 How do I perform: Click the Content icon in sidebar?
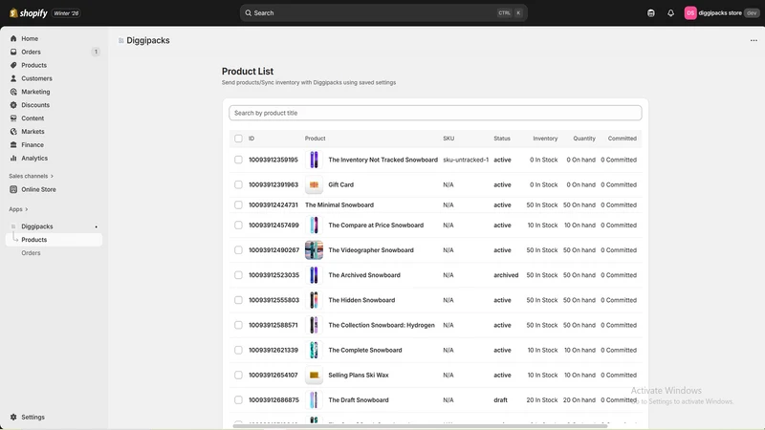click(x=13, y=118)
